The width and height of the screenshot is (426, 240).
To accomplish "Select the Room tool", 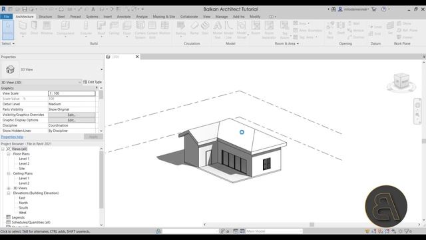I will tap(256, 28).
